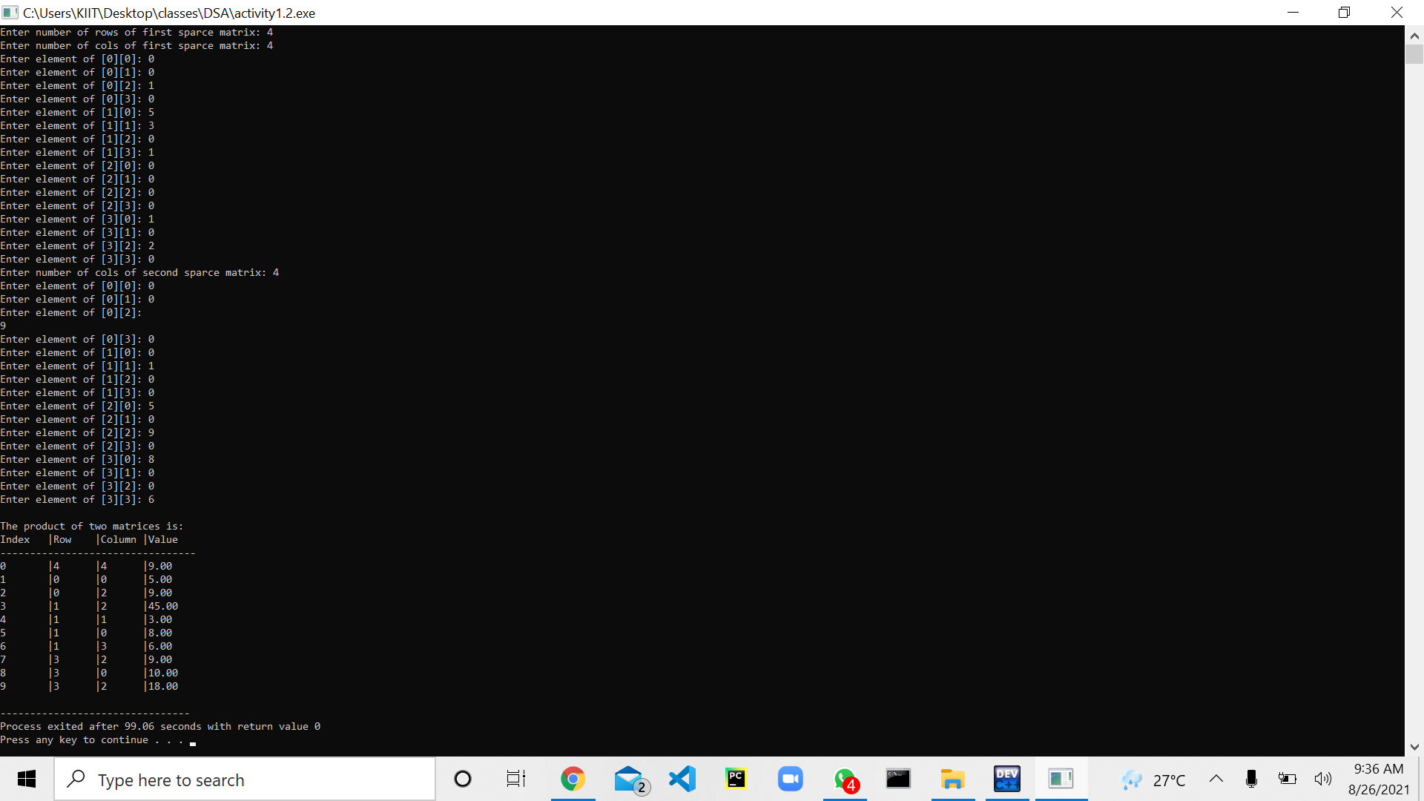This screenshot has width=1424, height=801.
Task: Expand hidden system tray icons chevron
Action: pos(1216,779)
